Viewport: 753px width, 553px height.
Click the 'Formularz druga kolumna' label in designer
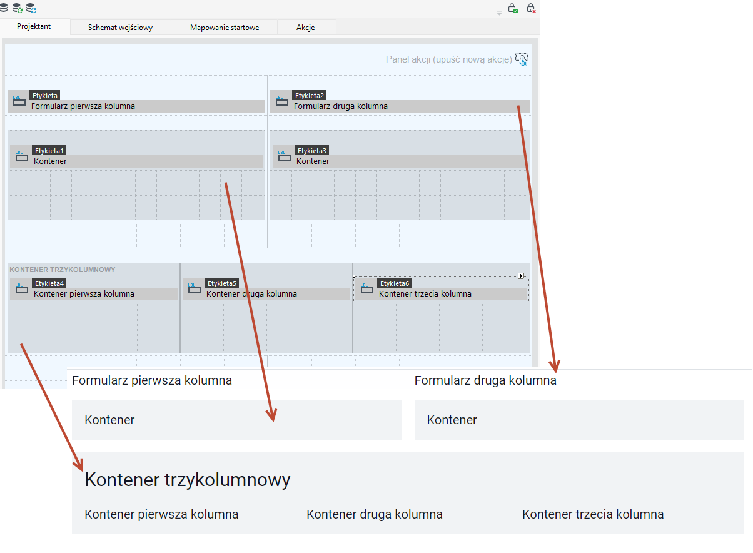click(341, 106)
